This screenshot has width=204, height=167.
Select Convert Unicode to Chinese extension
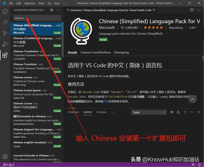click(36, 158)
